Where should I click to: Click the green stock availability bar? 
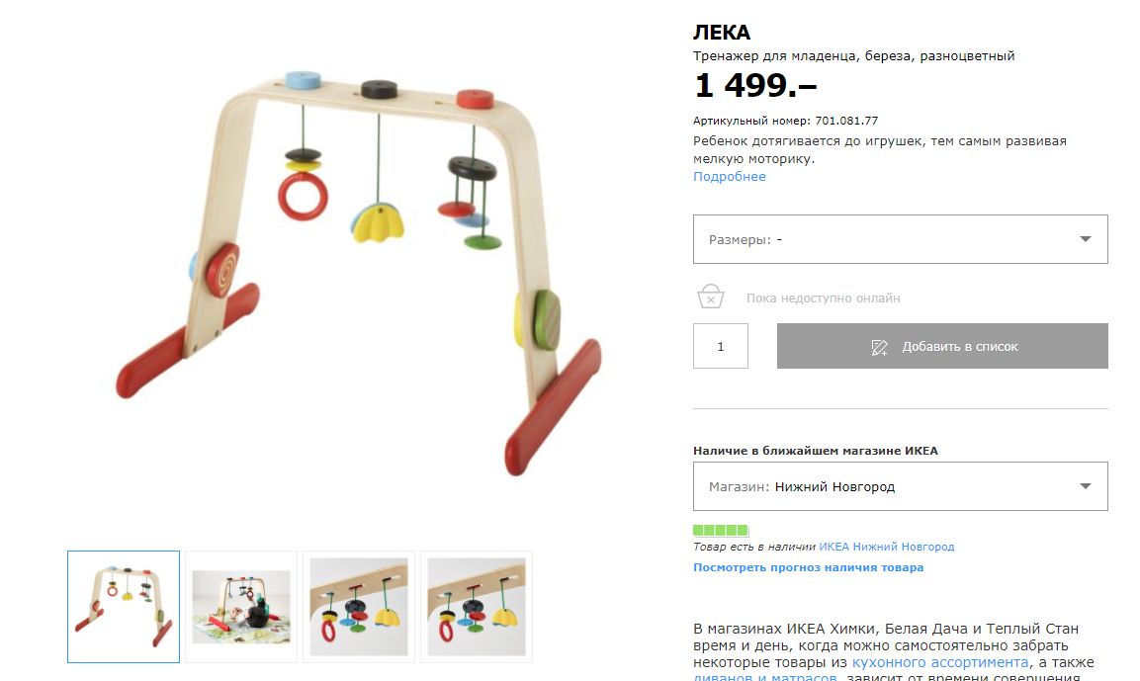tap(721, 531)
